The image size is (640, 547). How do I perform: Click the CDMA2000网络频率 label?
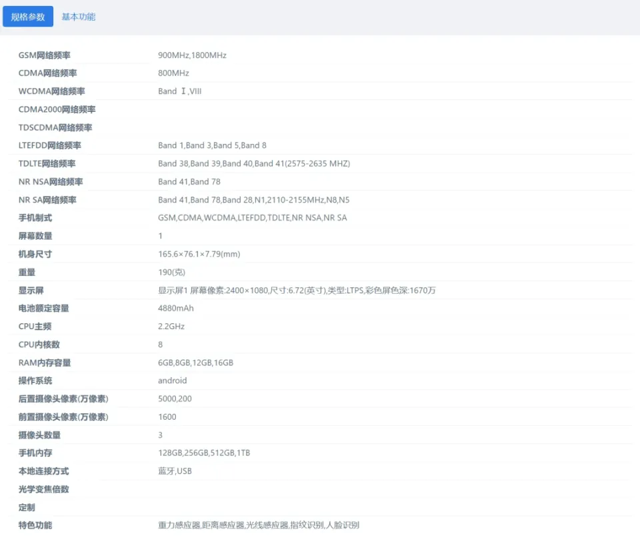point(57,109)
